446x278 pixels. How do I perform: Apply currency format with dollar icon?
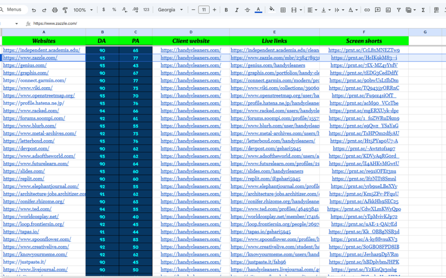(103, 10)
